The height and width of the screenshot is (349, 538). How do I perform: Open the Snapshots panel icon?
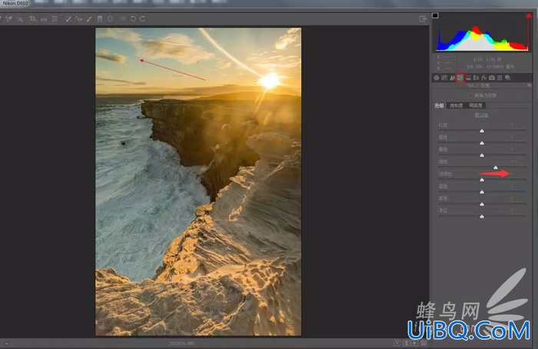coord(507,78)
